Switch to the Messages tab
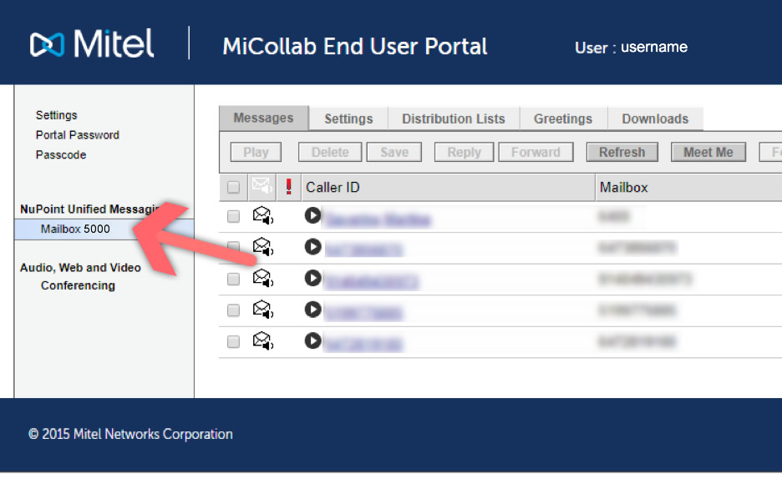Image resolution: width=782 pixels, height=489 pixels. (x=264, y=118)
